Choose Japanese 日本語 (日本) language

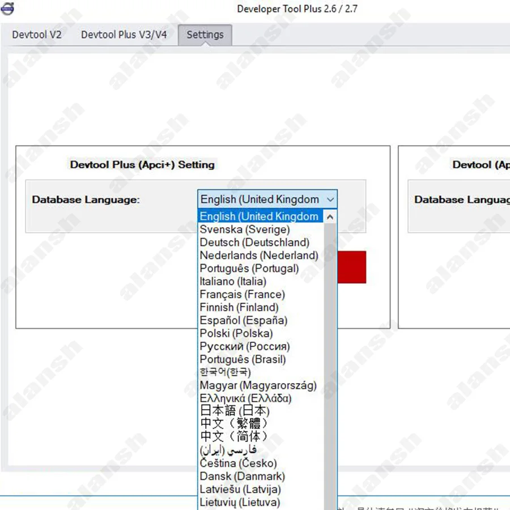[260, 411]
